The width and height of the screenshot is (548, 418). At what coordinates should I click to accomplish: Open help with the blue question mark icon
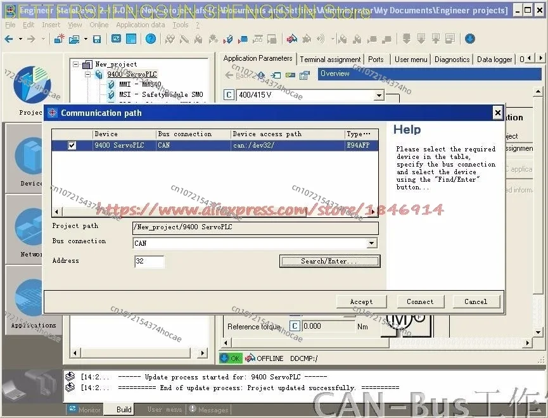click(151, 39)
